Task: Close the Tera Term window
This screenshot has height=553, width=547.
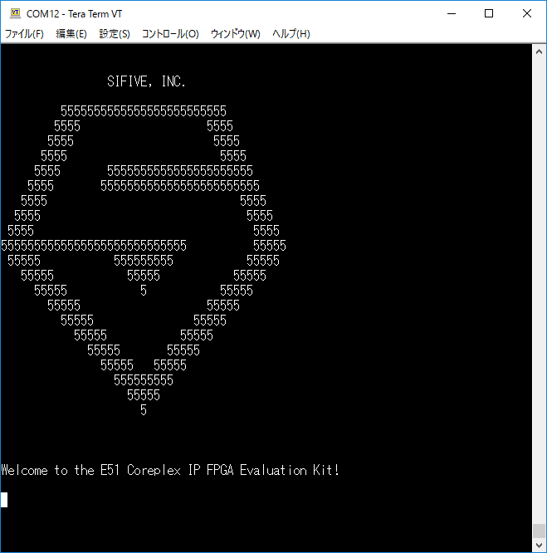Action: tap(527, 14)
